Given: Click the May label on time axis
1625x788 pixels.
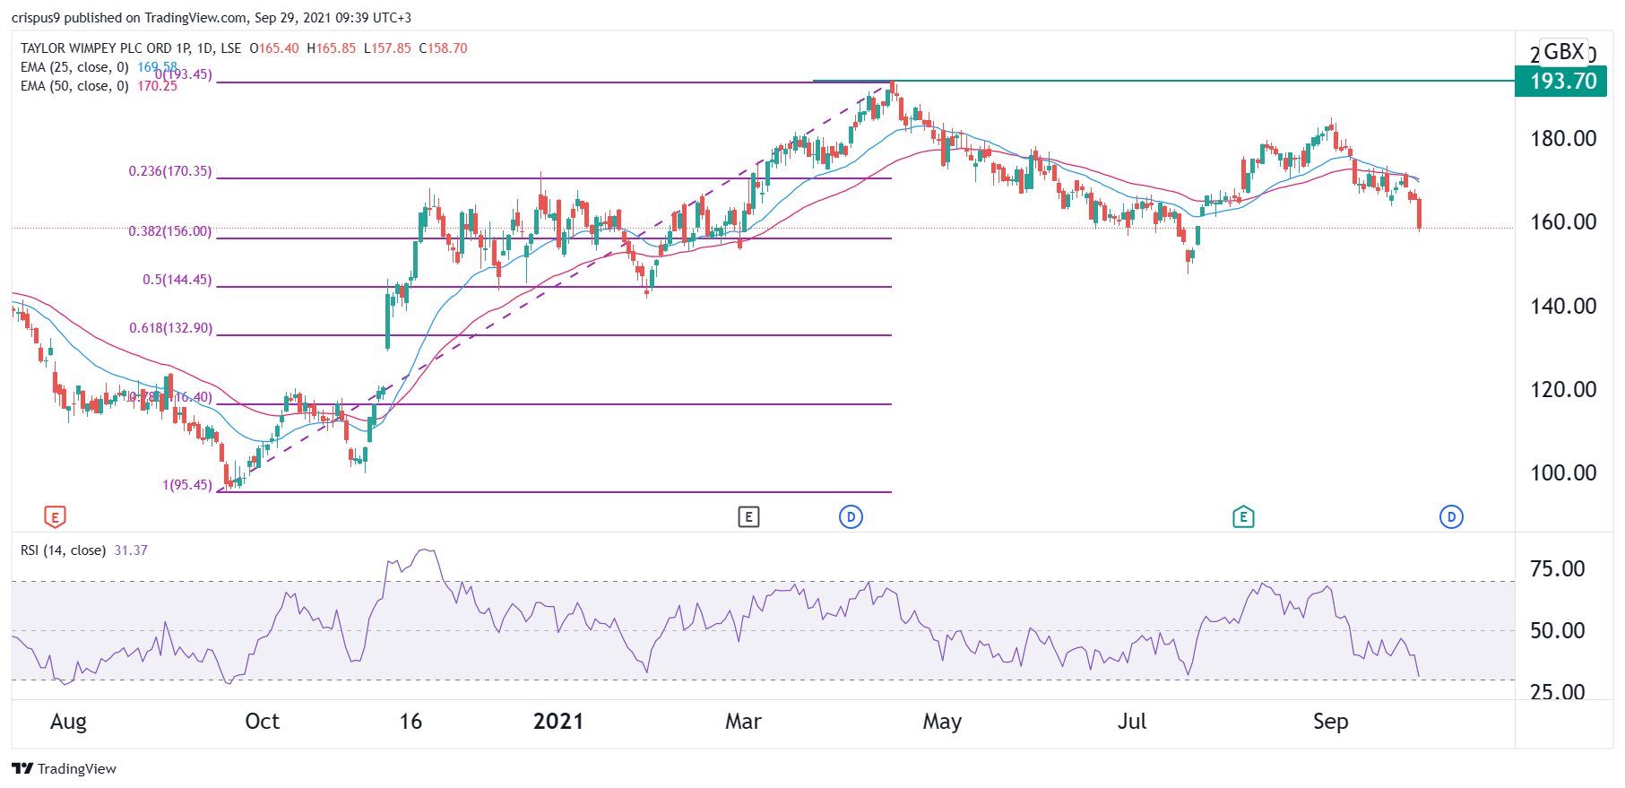Looking at the screenshot, I should click(942, 722).
